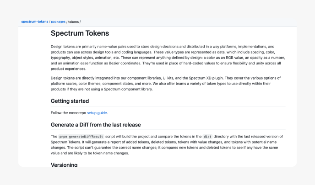Screen dimensions: 315x185
Task: Click the tokens breadcrumb item
Action: 73,22
